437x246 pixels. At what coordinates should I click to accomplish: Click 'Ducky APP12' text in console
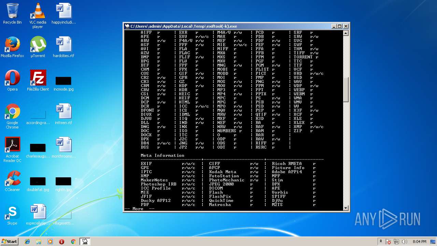click(x=156, y=201)
